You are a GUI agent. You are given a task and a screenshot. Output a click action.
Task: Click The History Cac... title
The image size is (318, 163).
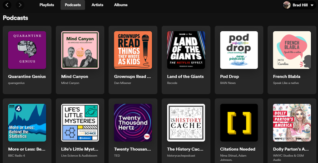(185, 149)
